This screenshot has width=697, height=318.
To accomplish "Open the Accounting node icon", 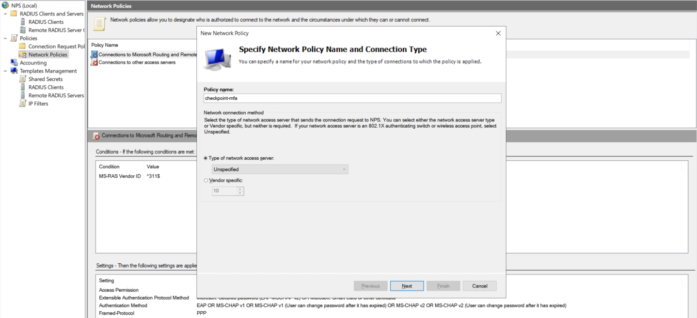I will pyautogui.click(x=14, y=63).
